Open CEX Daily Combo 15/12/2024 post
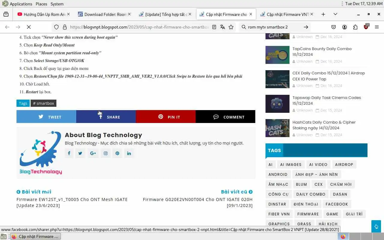 (328, 76)
